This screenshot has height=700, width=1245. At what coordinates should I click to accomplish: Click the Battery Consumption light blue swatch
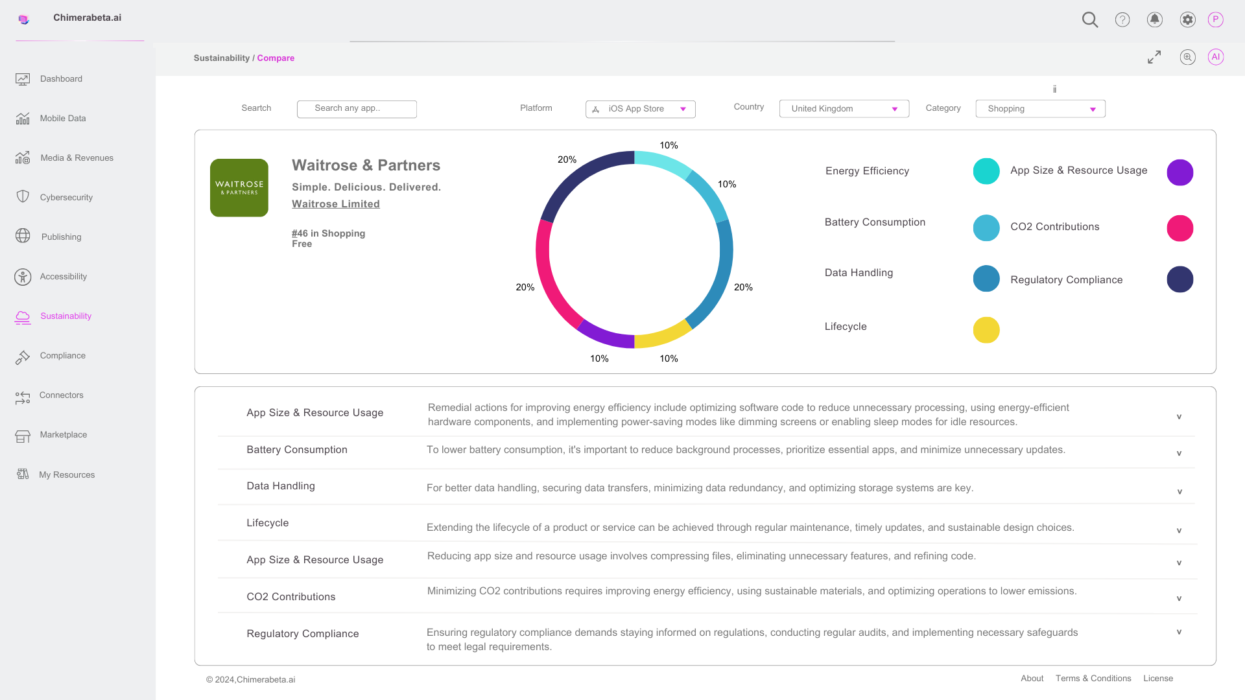point(986,228)
